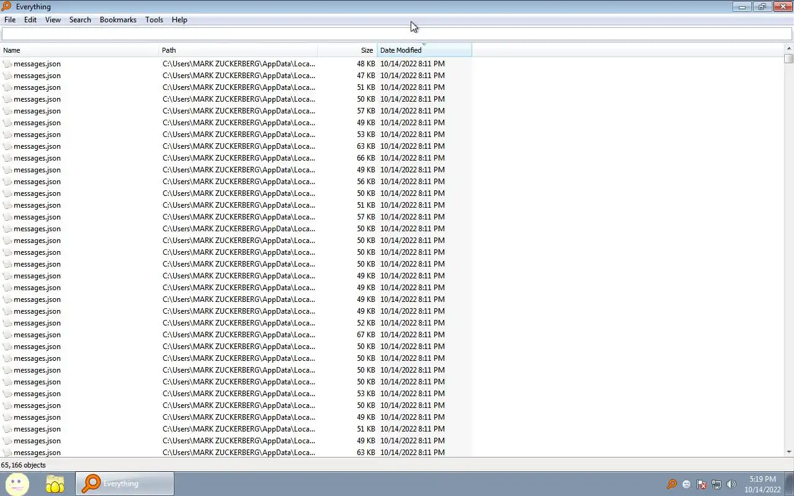Select the messages.json row sized 47 KB

pyautogui.click(x=236, y=76)
